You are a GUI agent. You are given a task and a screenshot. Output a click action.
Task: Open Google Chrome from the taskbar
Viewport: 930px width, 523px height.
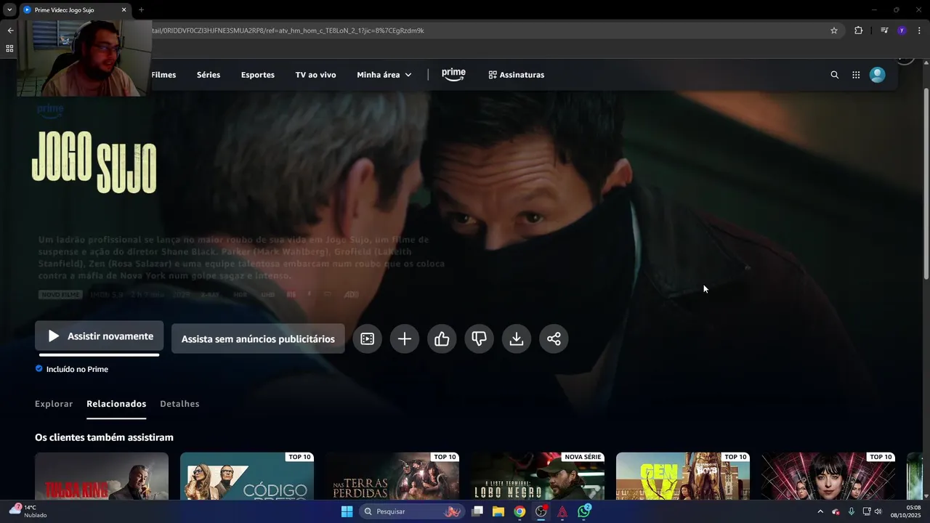tap(519, 511)
